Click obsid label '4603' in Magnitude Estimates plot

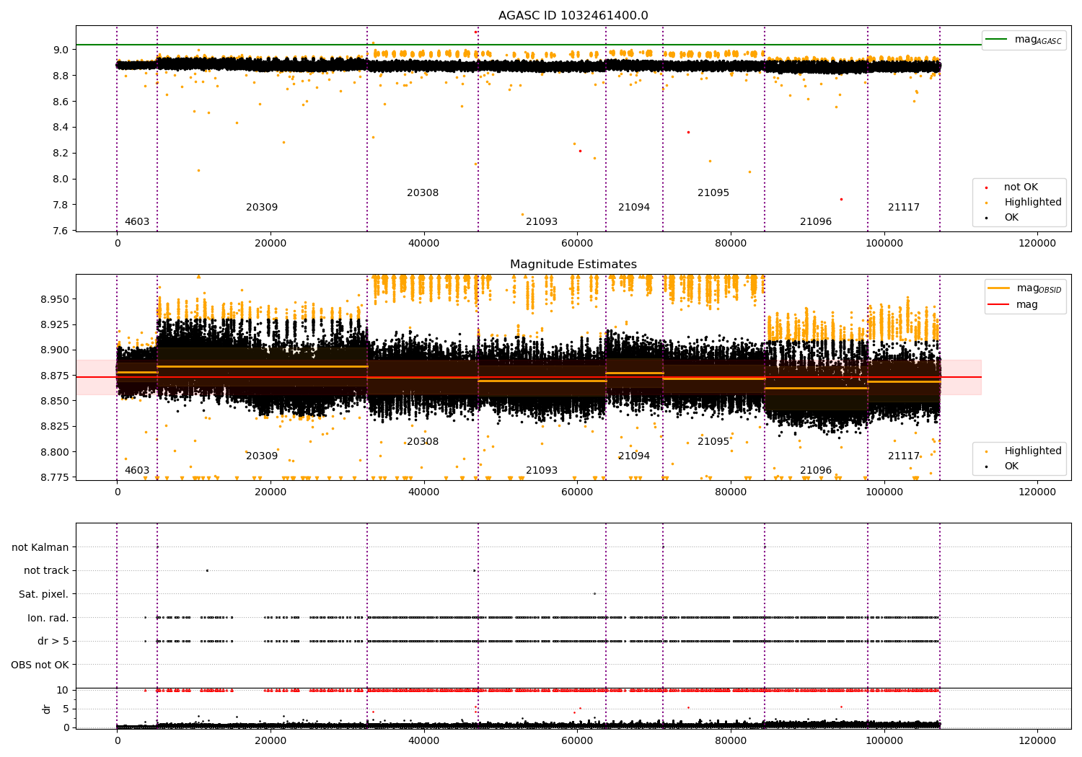click(x=137, y=471)
